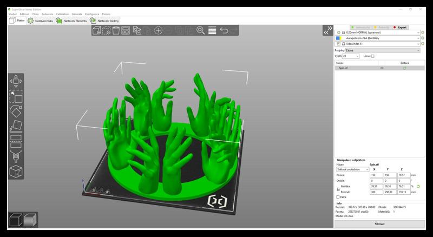
Task: Click the position Z input field
Action: pyautogui.click(x=403, y=175)
